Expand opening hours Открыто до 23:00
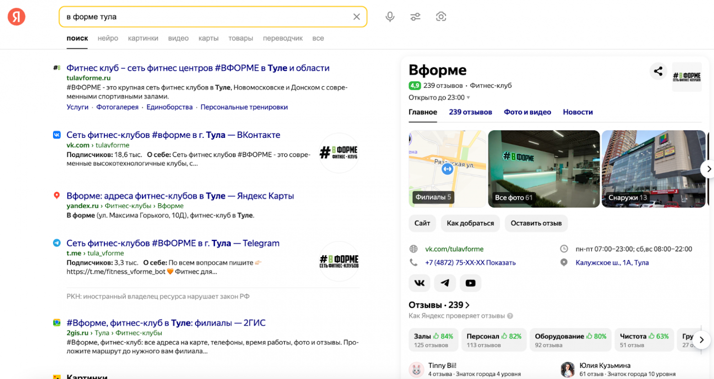This screenshot has height=379, width=714. click(x=439, y=97)
